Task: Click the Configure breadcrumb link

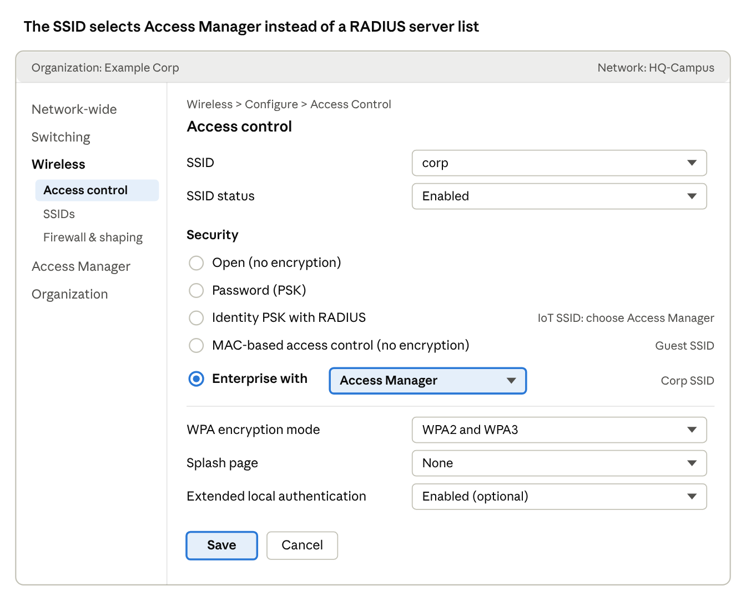Action: pyautogui.click(x=271, y=104)
